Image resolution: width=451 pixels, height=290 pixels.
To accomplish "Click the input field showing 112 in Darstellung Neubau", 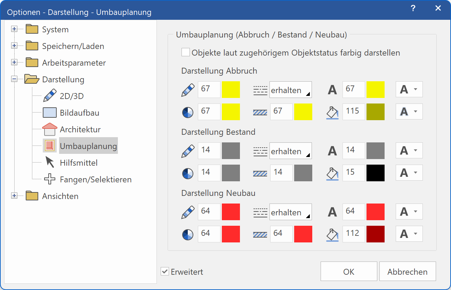I will tap(354, 234).
